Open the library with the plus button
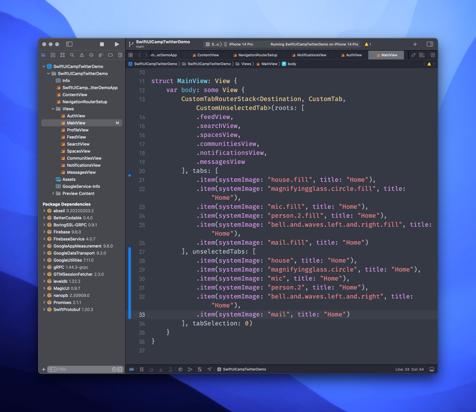The width and height of the screenshot is (476, 412). [x=415, y=44]
